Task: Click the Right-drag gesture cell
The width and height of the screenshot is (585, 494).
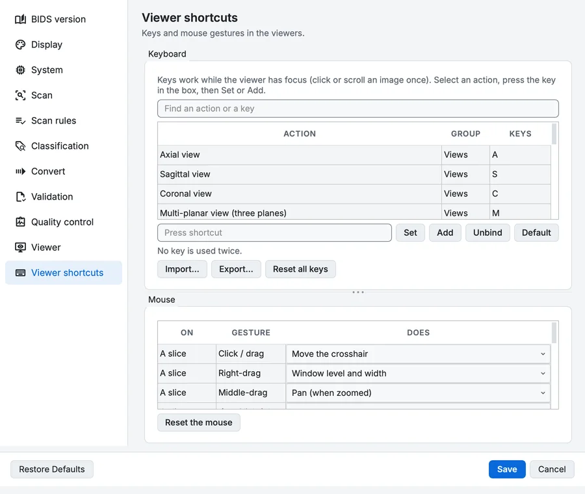Action: (x=251, y=373)
